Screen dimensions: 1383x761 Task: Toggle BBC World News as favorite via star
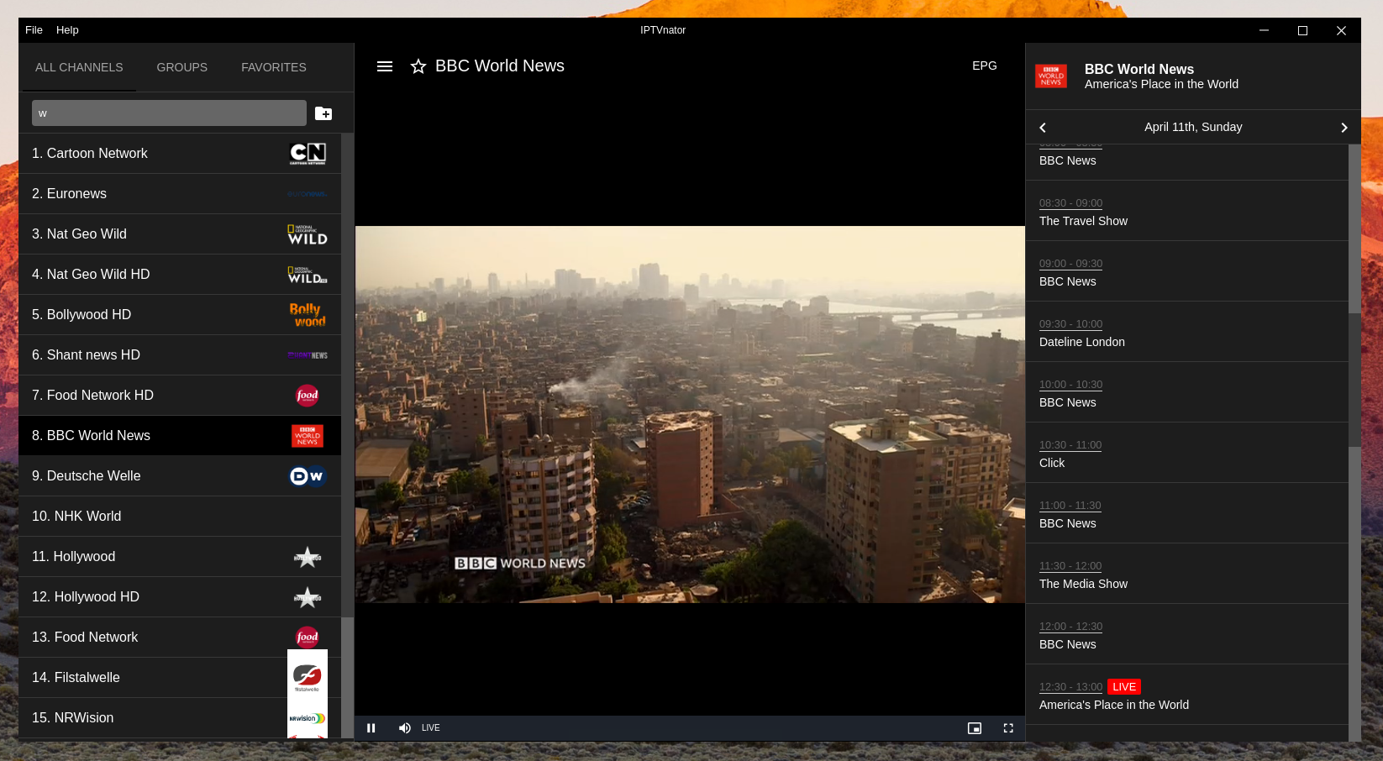point(418,66)
